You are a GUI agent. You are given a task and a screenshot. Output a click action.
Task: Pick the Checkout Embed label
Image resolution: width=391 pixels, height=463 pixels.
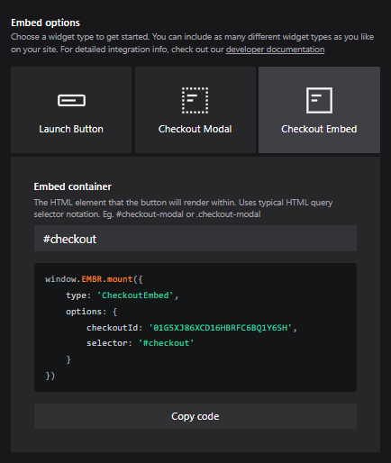(319, 129)
